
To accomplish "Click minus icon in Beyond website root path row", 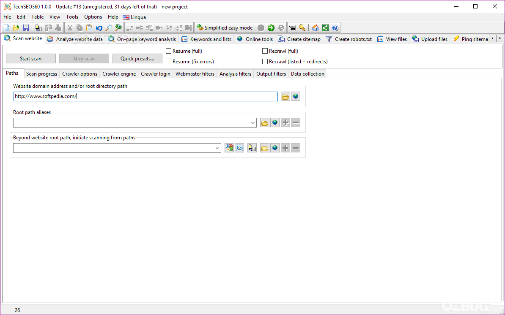I will click(295, 148).
